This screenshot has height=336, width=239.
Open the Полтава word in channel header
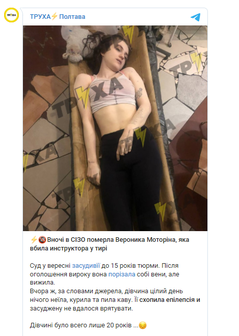72,16
